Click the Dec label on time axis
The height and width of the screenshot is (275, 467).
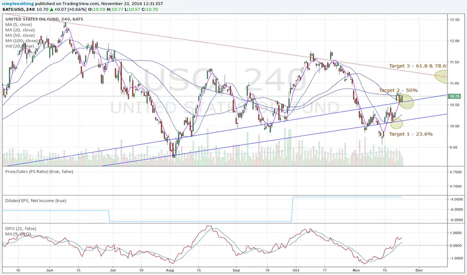click(x=419, y=270)
